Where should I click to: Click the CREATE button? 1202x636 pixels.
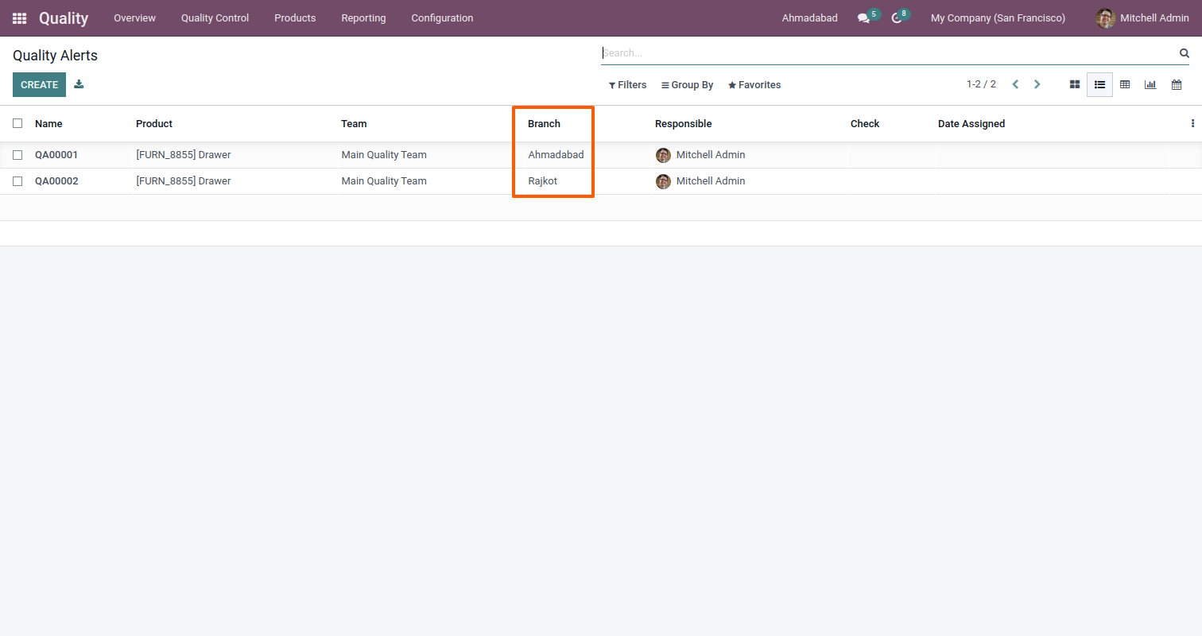(39, 84)
